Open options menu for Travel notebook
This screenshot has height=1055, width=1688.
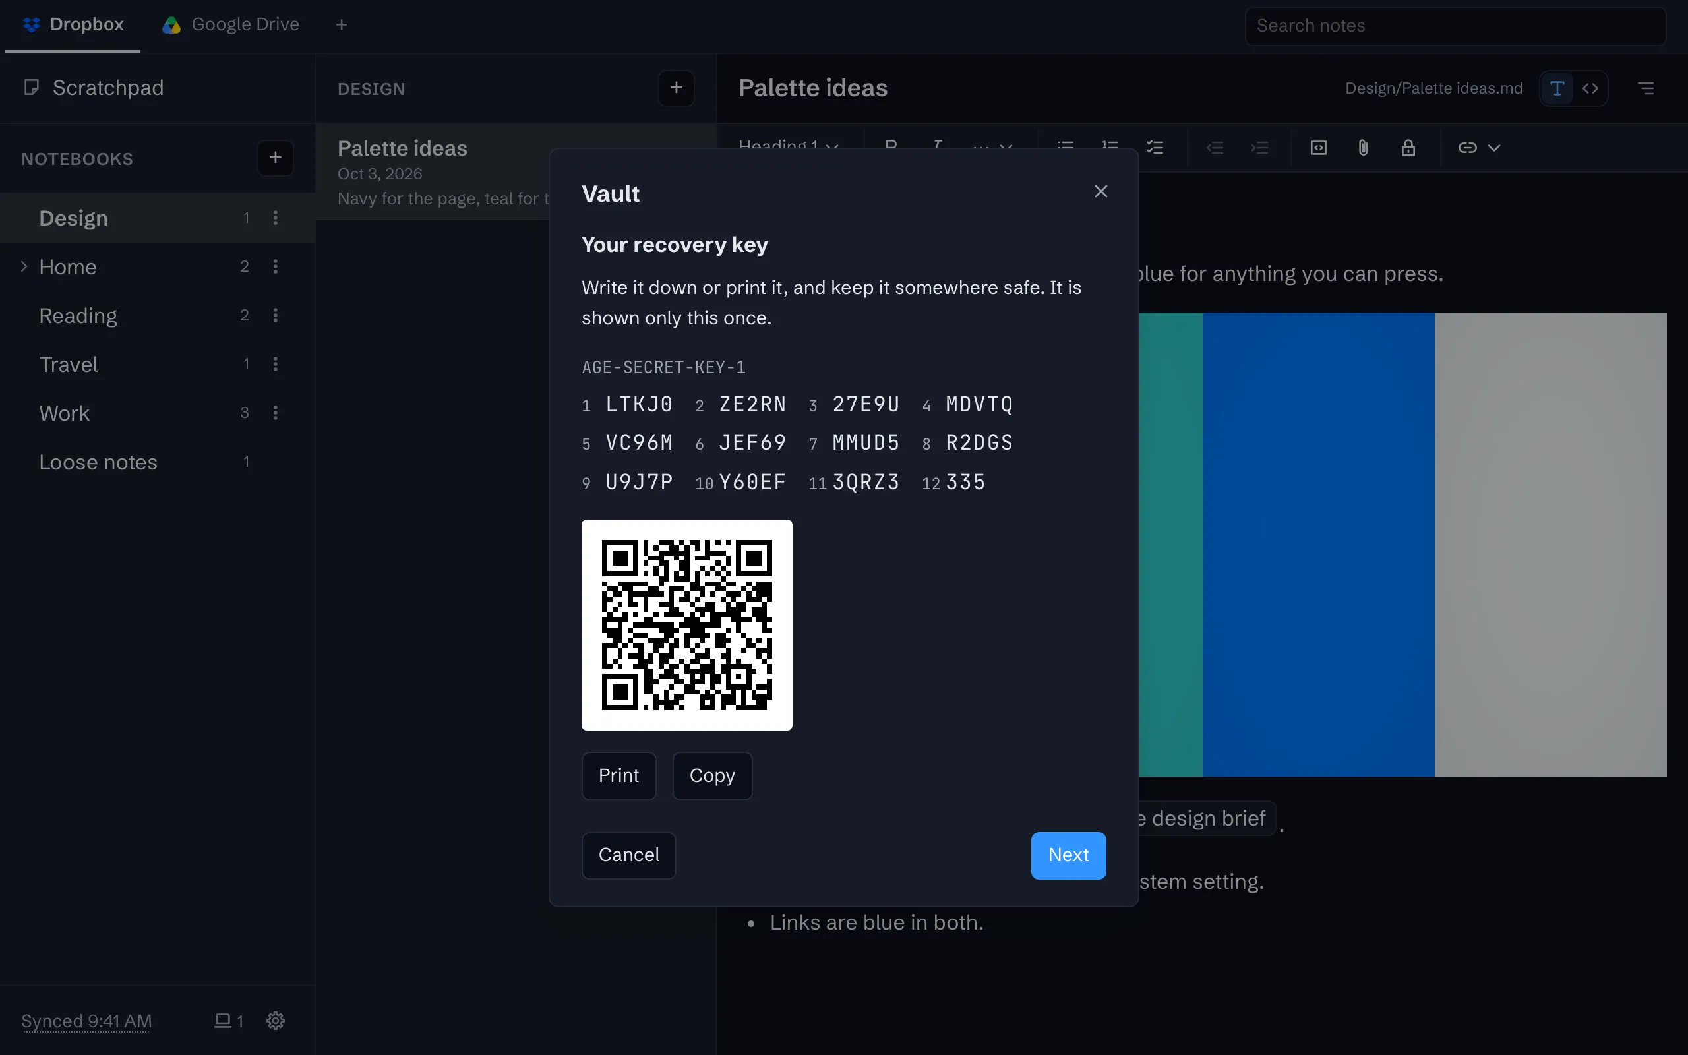point(276,364)
